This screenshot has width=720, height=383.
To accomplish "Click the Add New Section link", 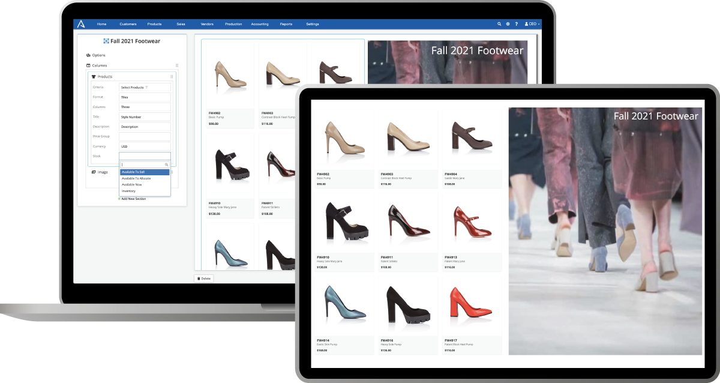I will point(133,199).
